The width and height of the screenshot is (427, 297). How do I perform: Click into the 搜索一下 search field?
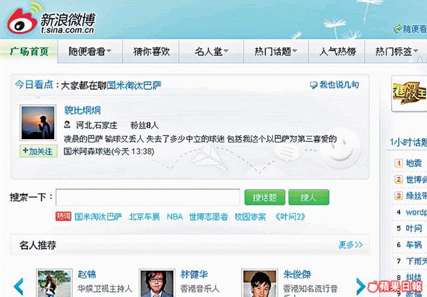coord(147,197)
